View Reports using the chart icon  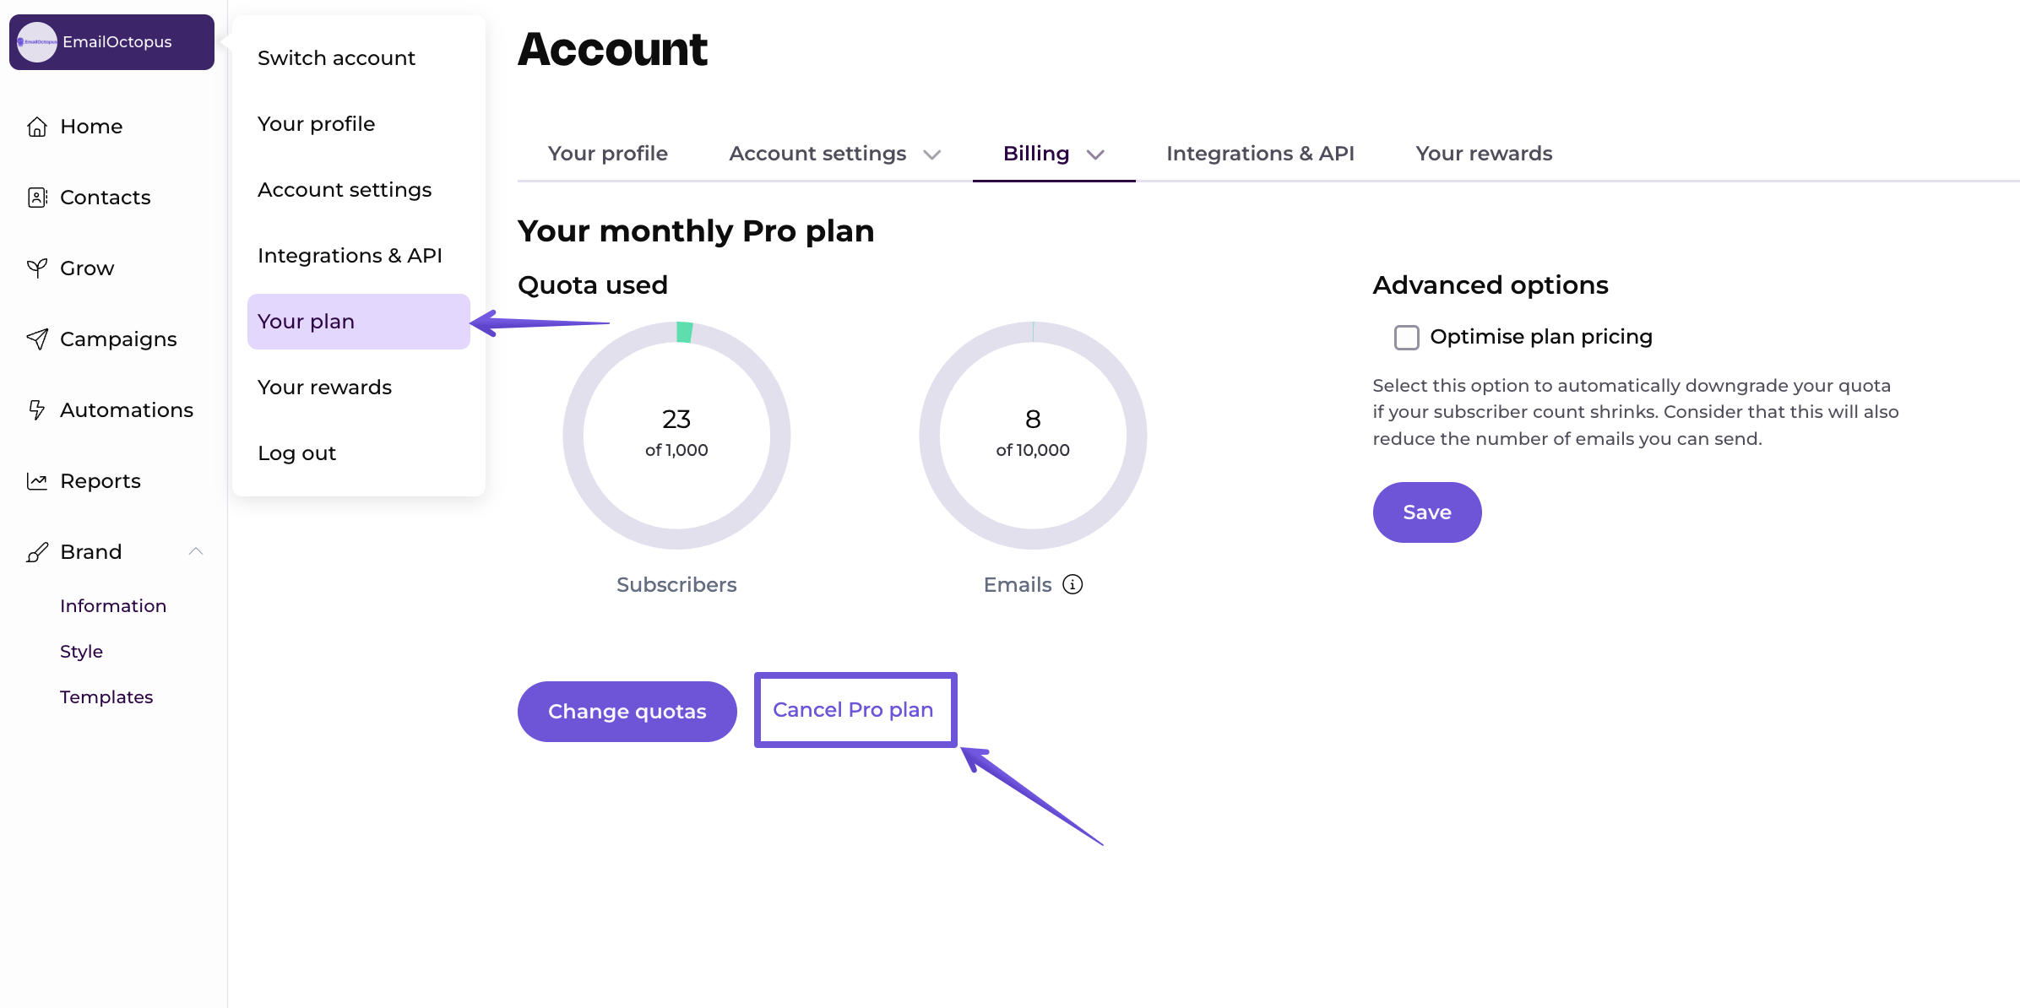(x=36, y=480)
